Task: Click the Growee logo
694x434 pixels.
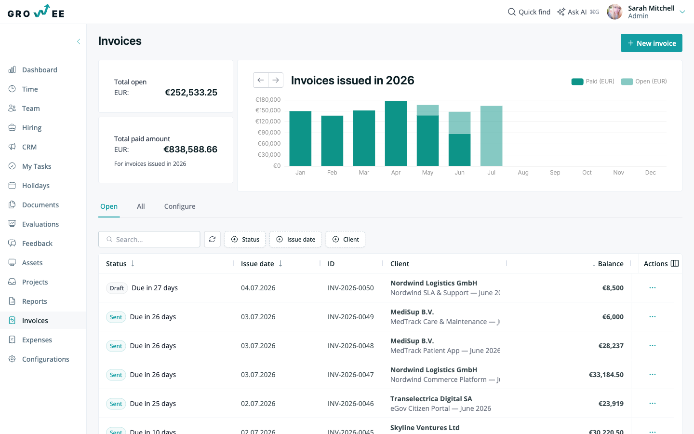Action: point(36,12)
